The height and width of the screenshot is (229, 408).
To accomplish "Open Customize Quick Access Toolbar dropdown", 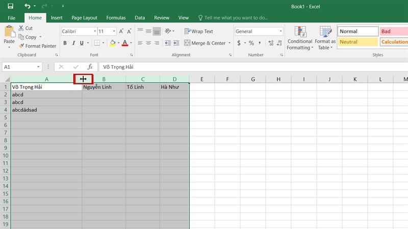I will 63,6.
